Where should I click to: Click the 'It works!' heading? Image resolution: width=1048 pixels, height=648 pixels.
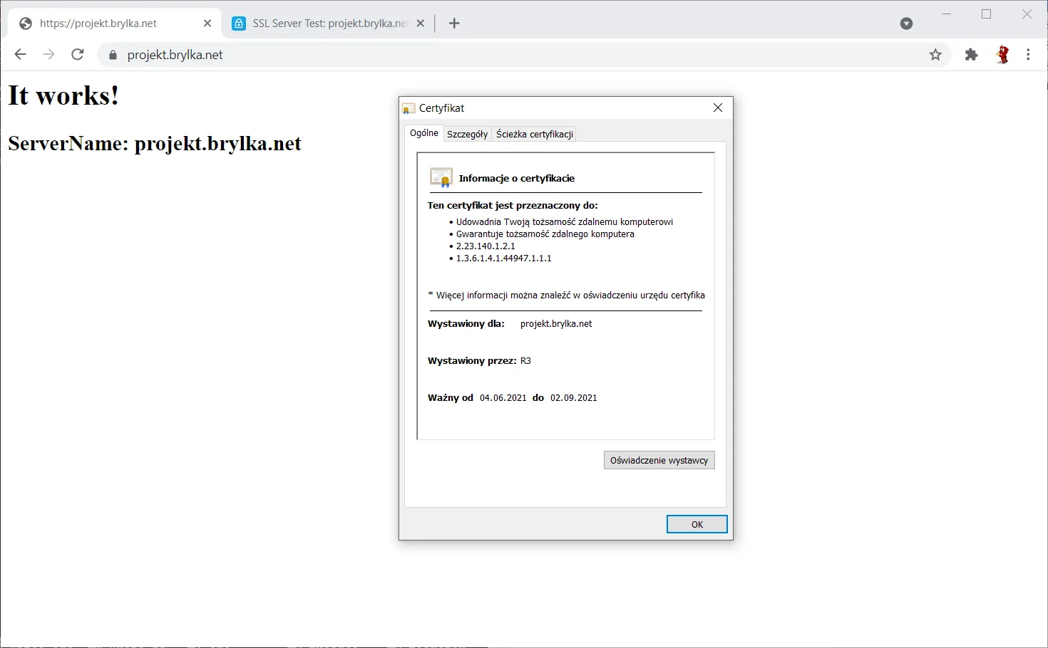coord(63,95)
